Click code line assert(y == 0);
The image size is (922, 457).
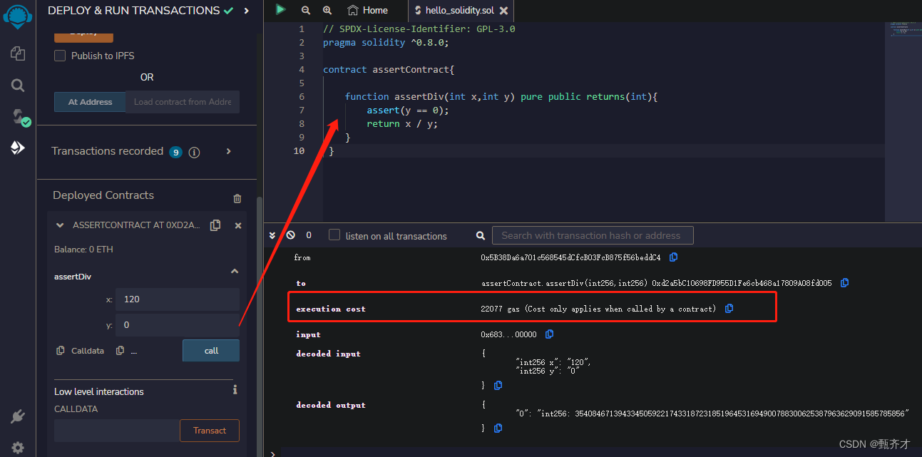pyautogui.click(x=408, y=110)
